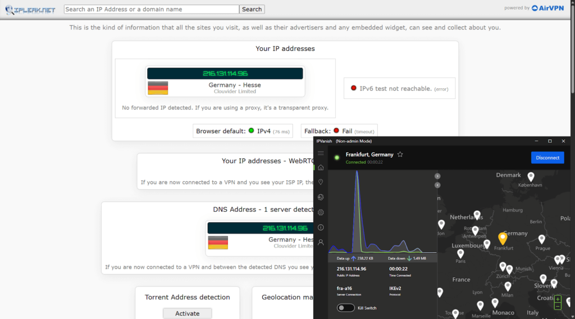The image size is (575, 319).
Task: Zoom out the map with minus button
Action: [558, 306]
